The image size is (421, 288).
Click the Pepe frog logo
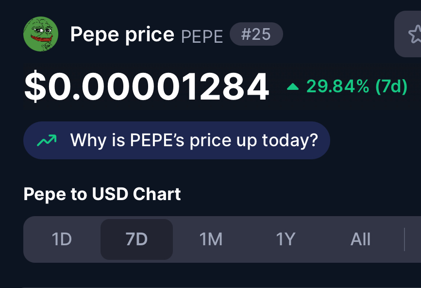(40, 34)
